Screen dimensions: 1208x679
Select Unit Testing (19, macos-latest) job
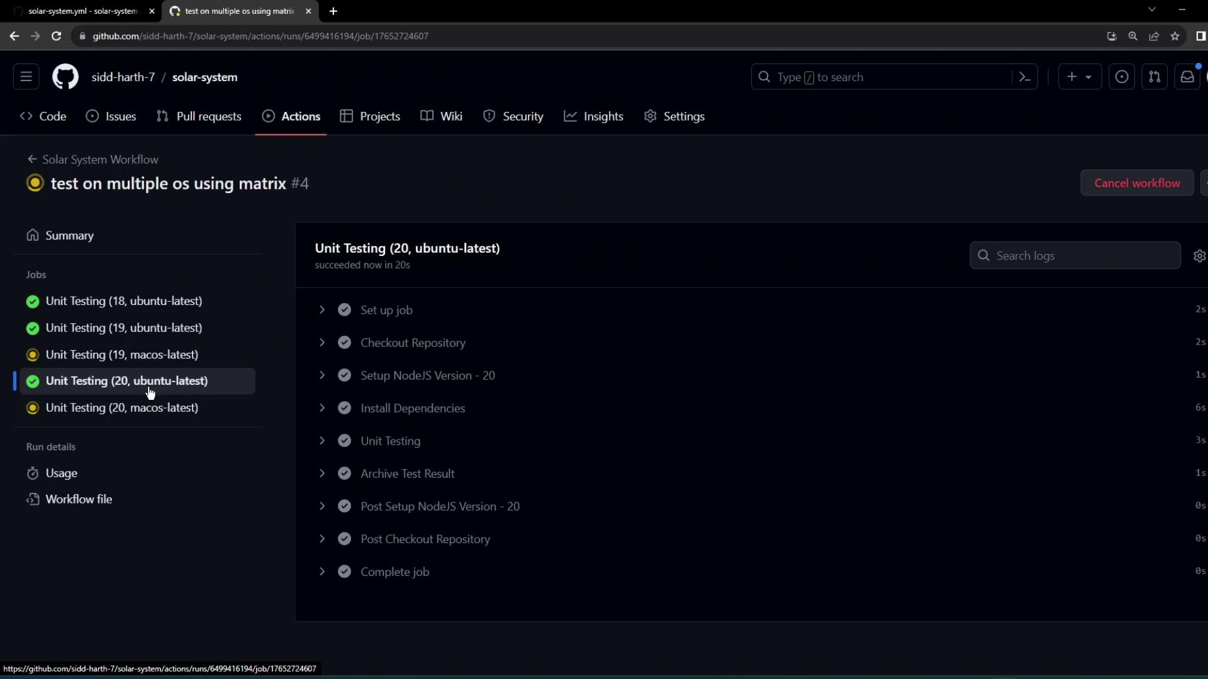click(121, 355)
